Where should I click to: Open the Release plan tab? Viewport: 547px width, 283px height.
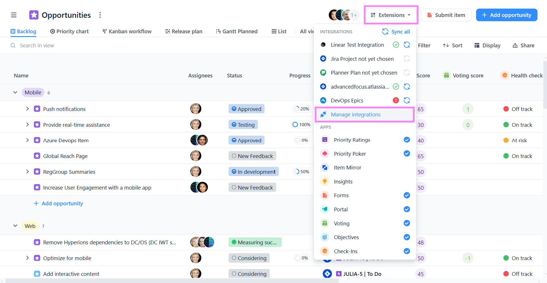click(184, 31)
